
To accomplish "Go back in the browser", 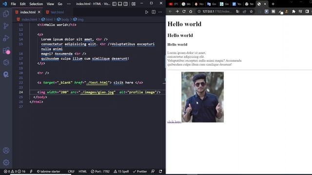I will point(170,12).
